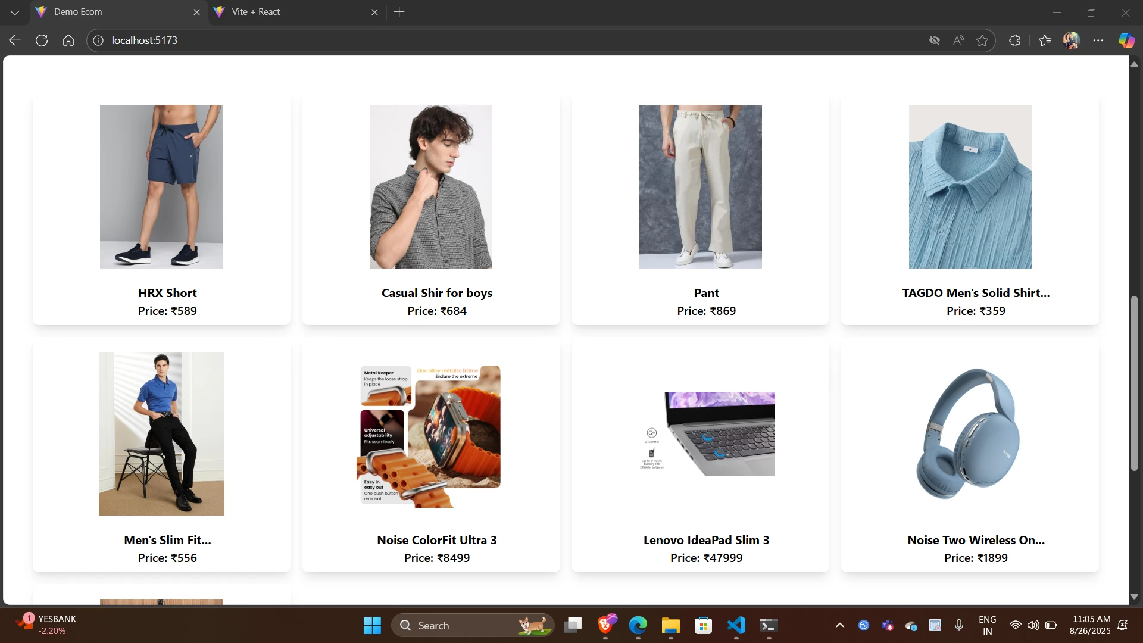The image size is (1143, 643).
Task: Click the Price: ₹556 text
Action: pos(167,558)
